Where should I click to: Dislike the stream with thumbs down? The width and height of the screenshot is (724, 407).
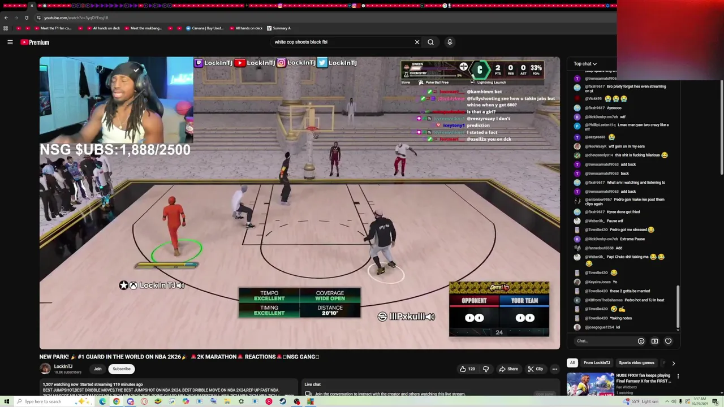[x=486, y=369]
